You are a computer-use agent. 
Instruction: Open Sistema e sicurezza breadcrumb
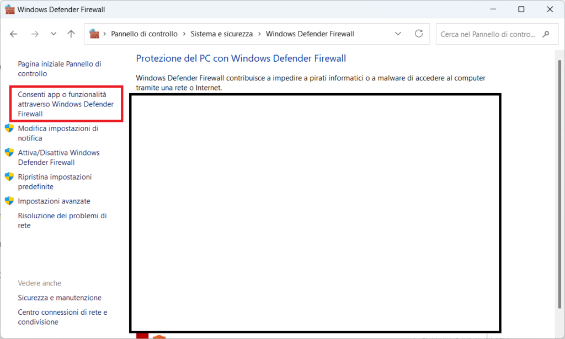pos(221,34)
